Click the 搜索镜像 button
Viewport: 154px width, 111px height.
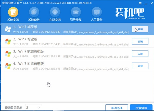click(141, 108)
